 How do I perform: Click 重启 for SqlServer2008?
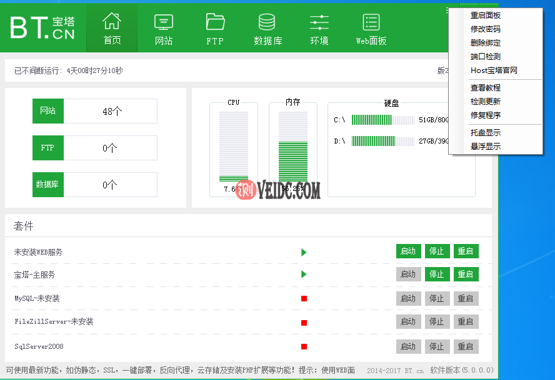[x=466, y=346]
